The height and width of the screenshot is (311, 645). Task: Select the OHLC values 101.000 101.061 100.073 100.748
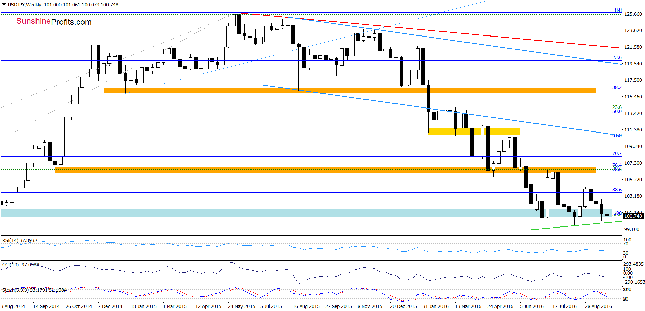[x=81, y=5]
